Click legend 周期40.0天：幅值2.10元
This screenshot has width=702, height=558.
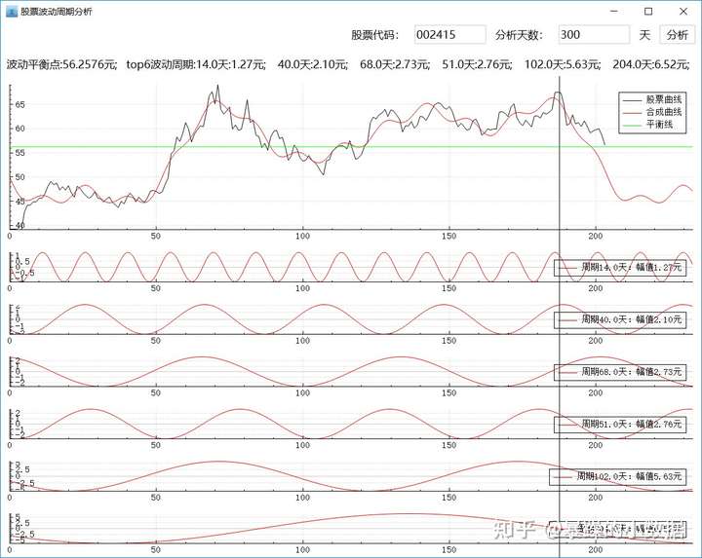pos(620,319)
